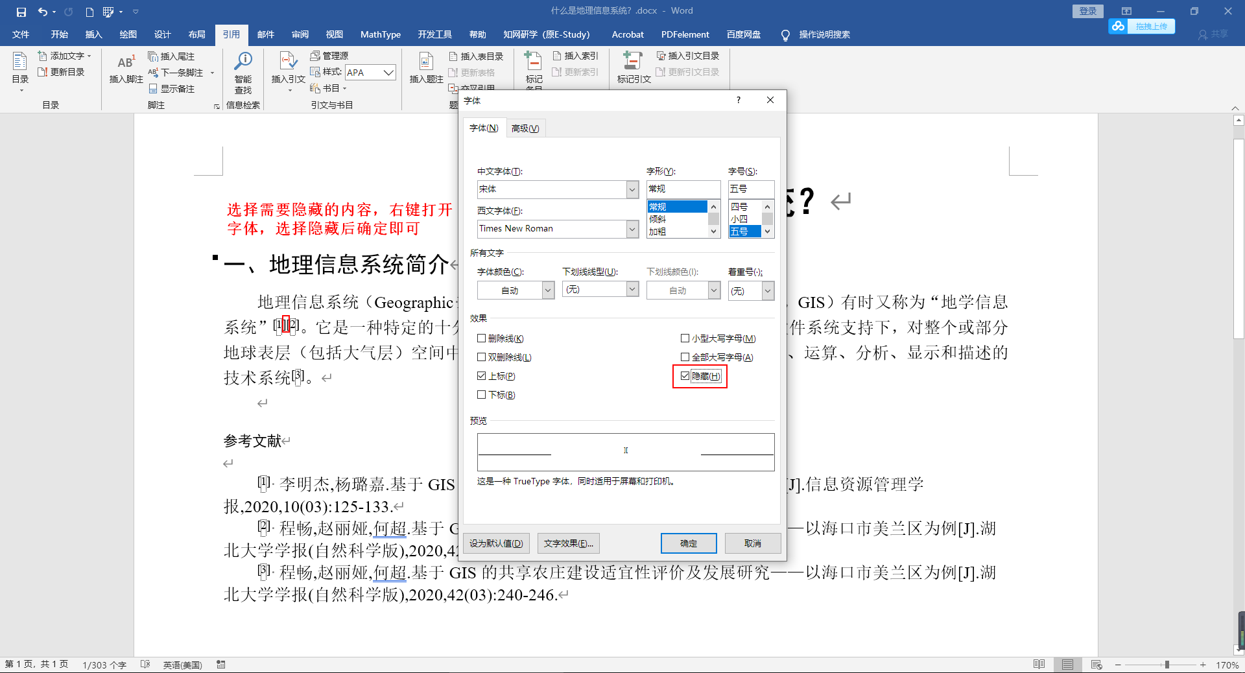
Task: Click the Save icon in quick access toolbar
Action: point(21,12)
